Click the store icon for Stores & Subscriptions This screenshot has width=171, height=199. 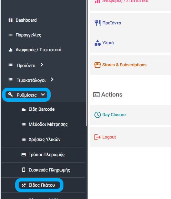pos(98,65)
